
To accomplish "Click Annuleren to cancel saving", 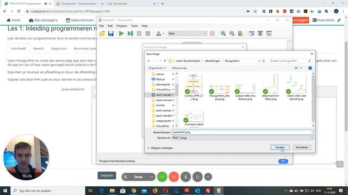I will 302,147.
